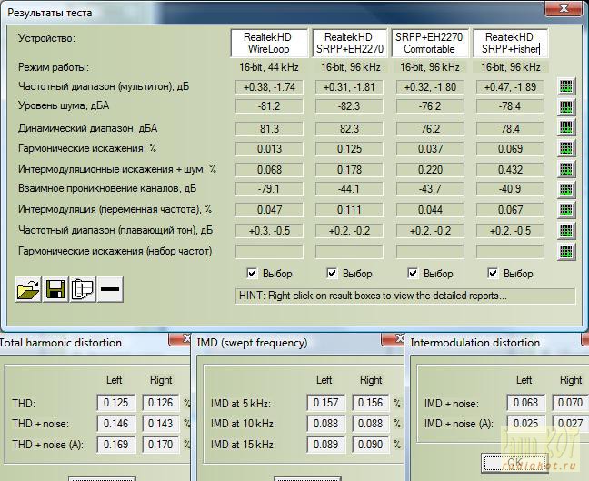Click intermodulation + noise value 0.432

coord(510,170)
